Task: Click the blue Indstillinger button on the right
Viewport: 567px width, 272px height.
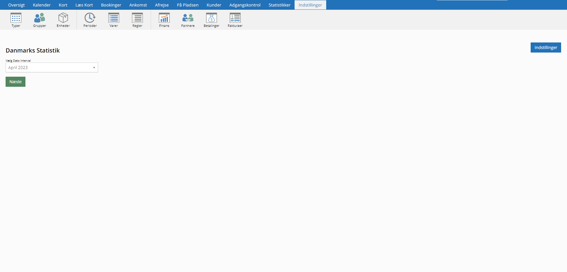Action: tap(545, 47)
